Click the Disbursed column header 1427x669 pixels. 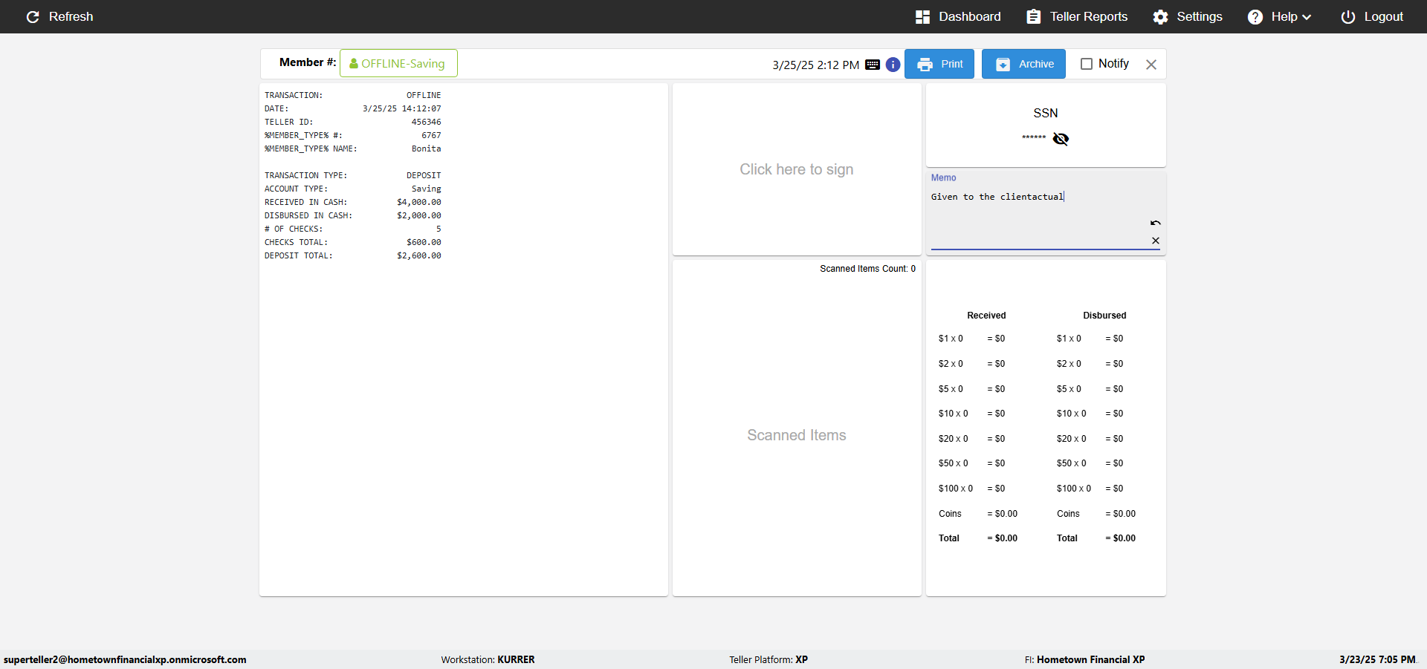[1104, 316]
